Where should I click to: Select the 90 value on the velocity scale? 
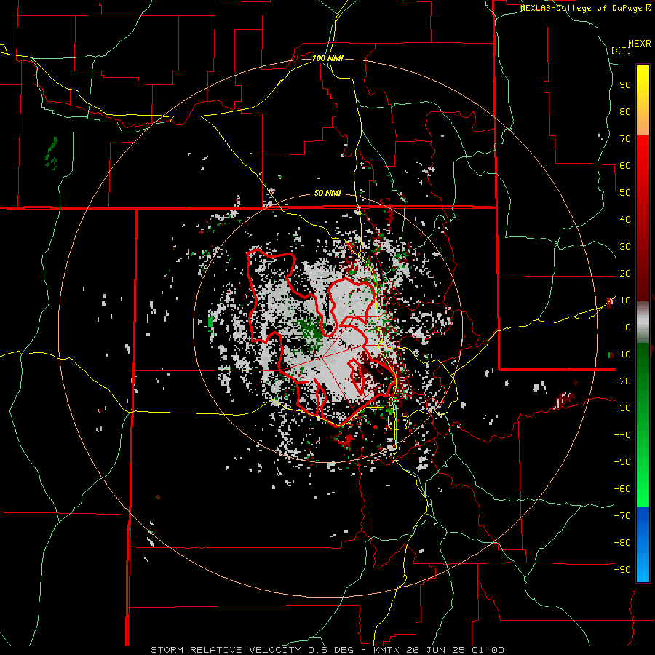click(x=625, y=85)
